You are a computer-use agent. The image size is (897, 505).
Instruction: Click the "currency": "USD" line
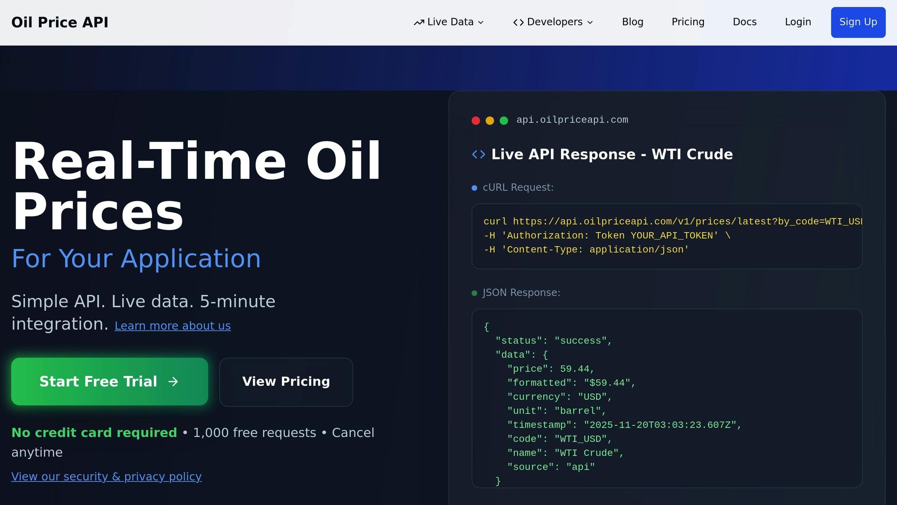coord(559,397)
